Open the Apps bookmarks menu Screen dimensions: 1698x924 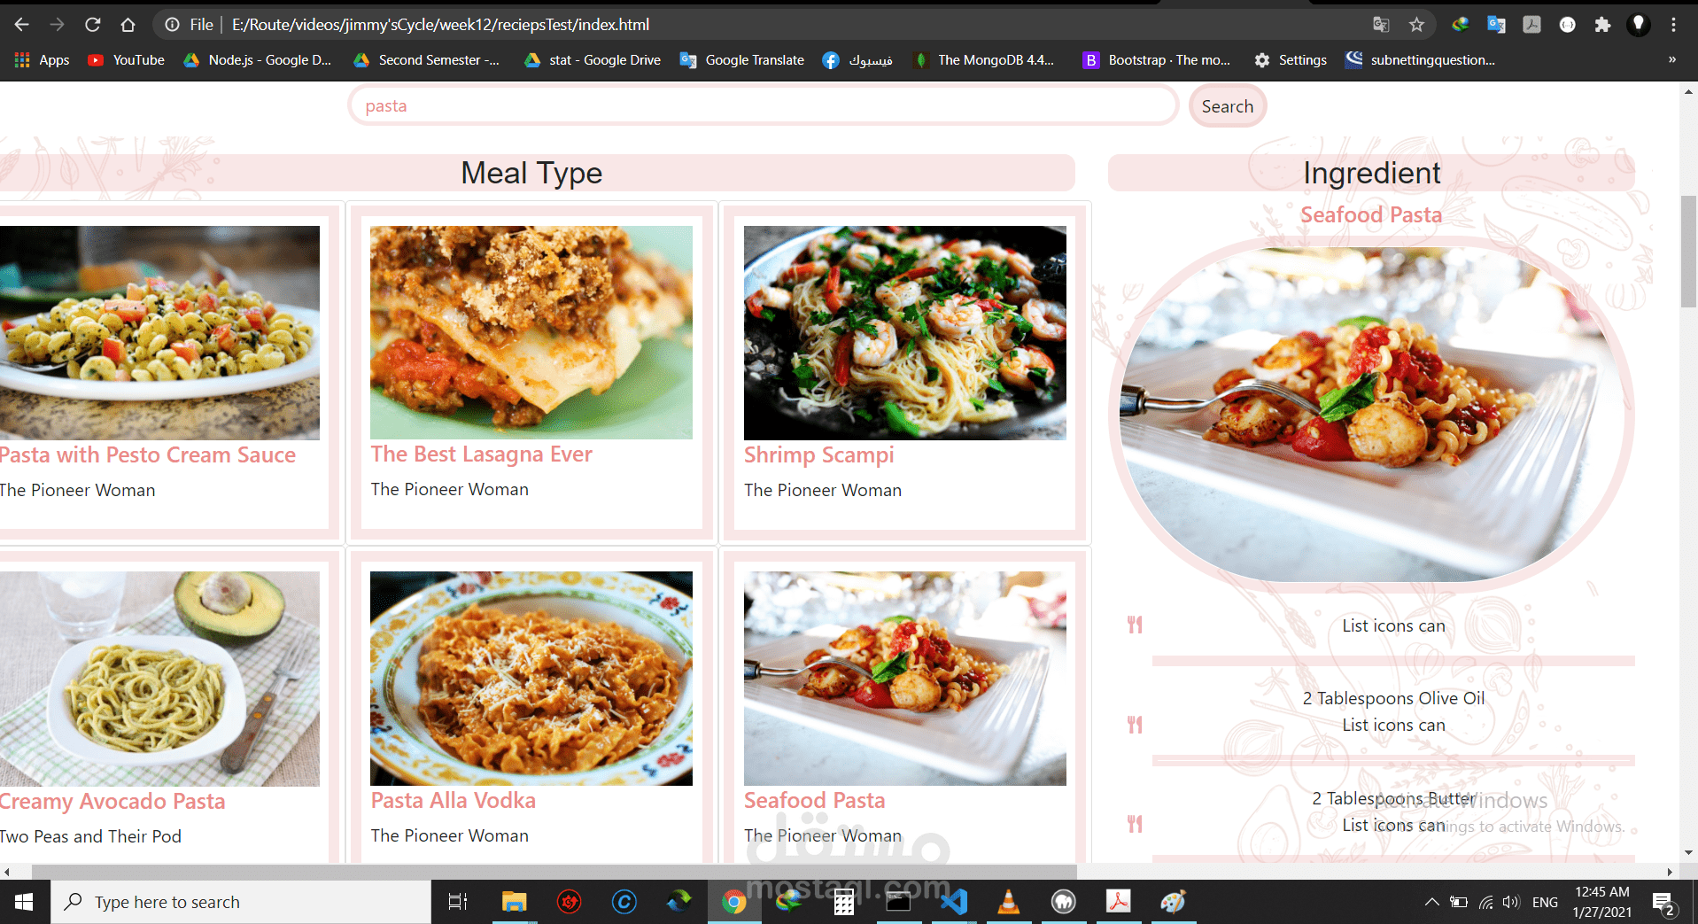tap(41, 59)
